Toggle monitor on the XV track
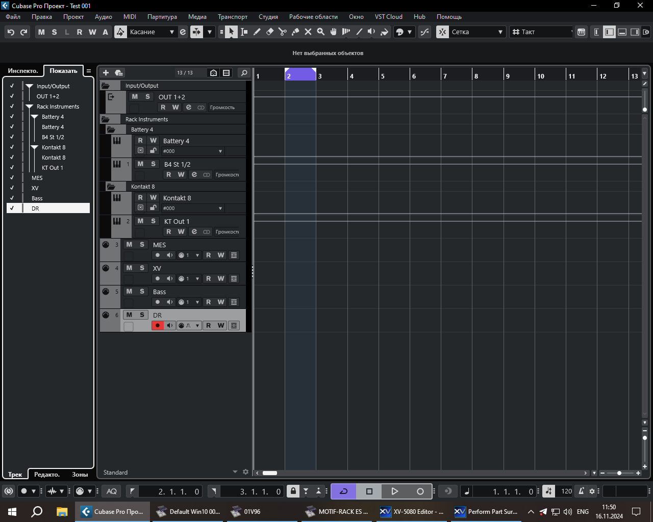This screenshot has width=653, height=522. coord(170,279)
